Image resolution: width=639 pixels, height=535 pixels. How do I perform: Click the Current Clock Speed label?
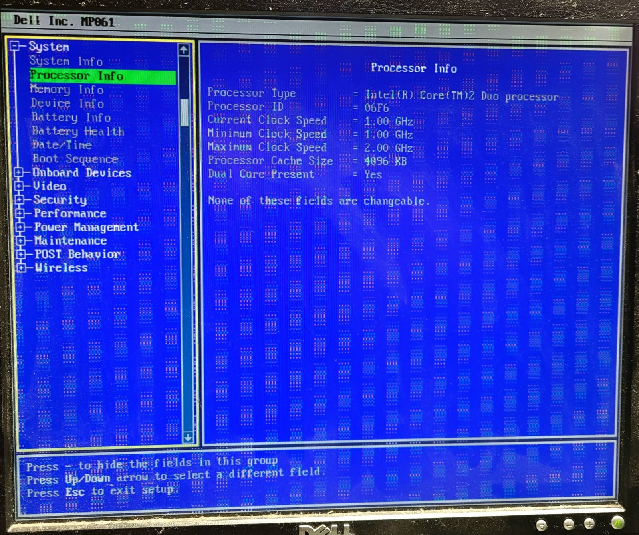coord(267,120)
